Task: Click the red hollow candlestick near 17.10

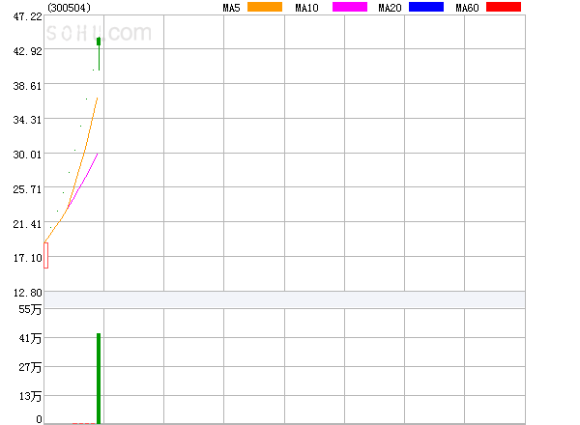Action: pyautogui.click(x=45, y=255)
